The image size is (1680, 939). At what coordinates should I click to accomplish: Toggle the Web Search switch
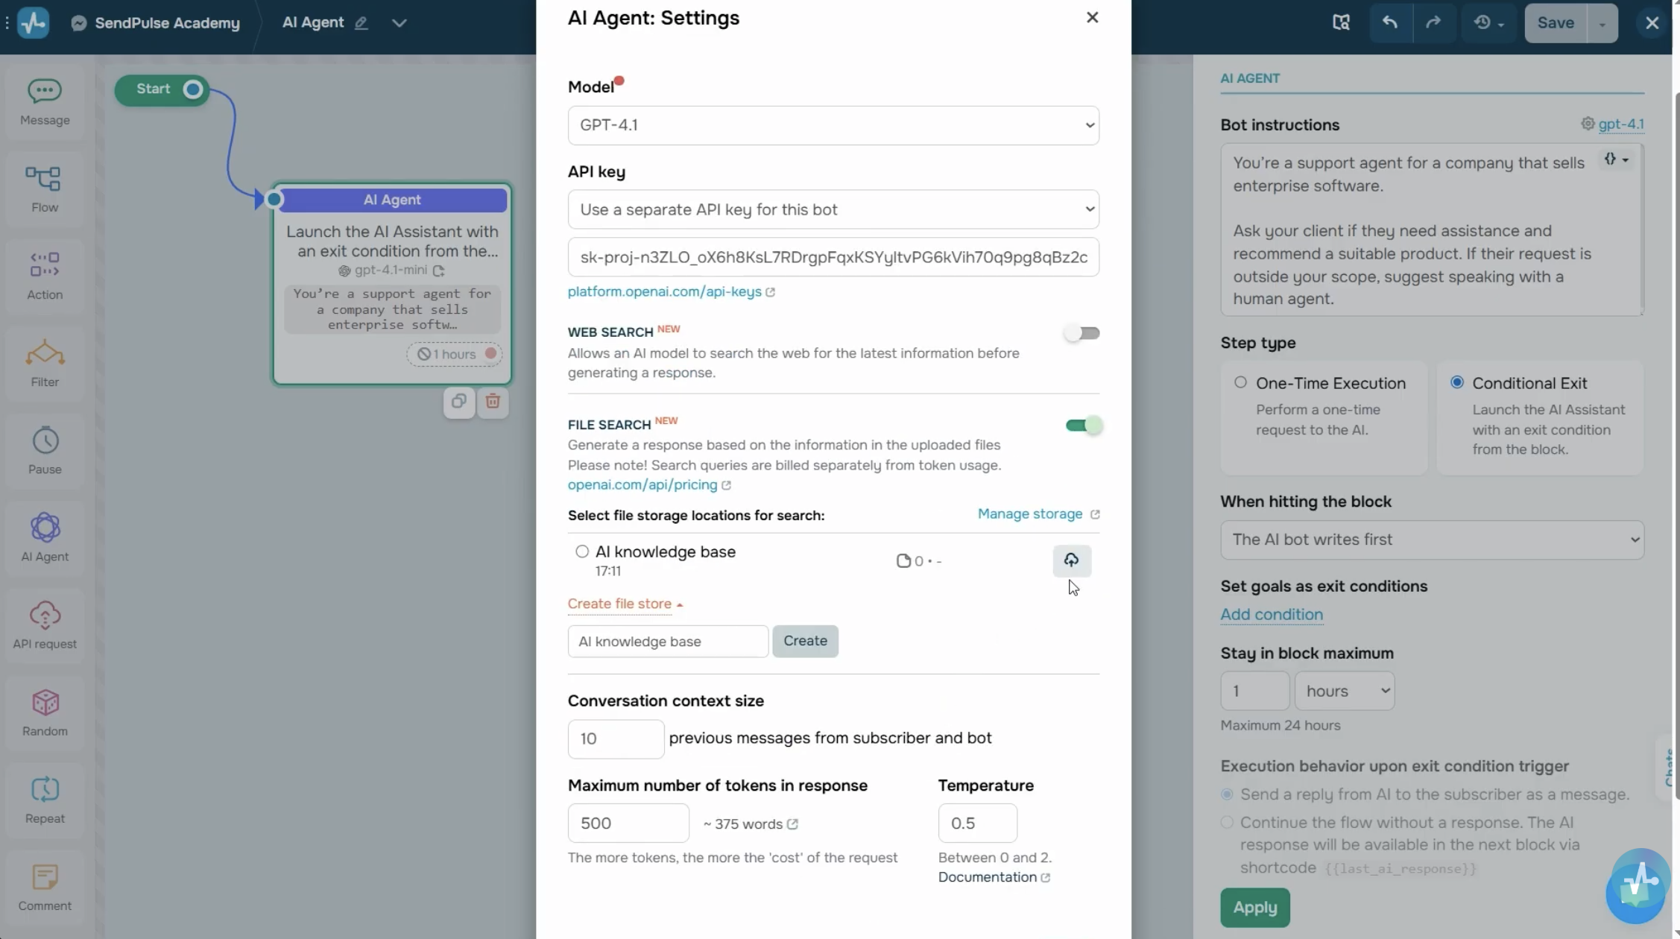click(1081, 333)
